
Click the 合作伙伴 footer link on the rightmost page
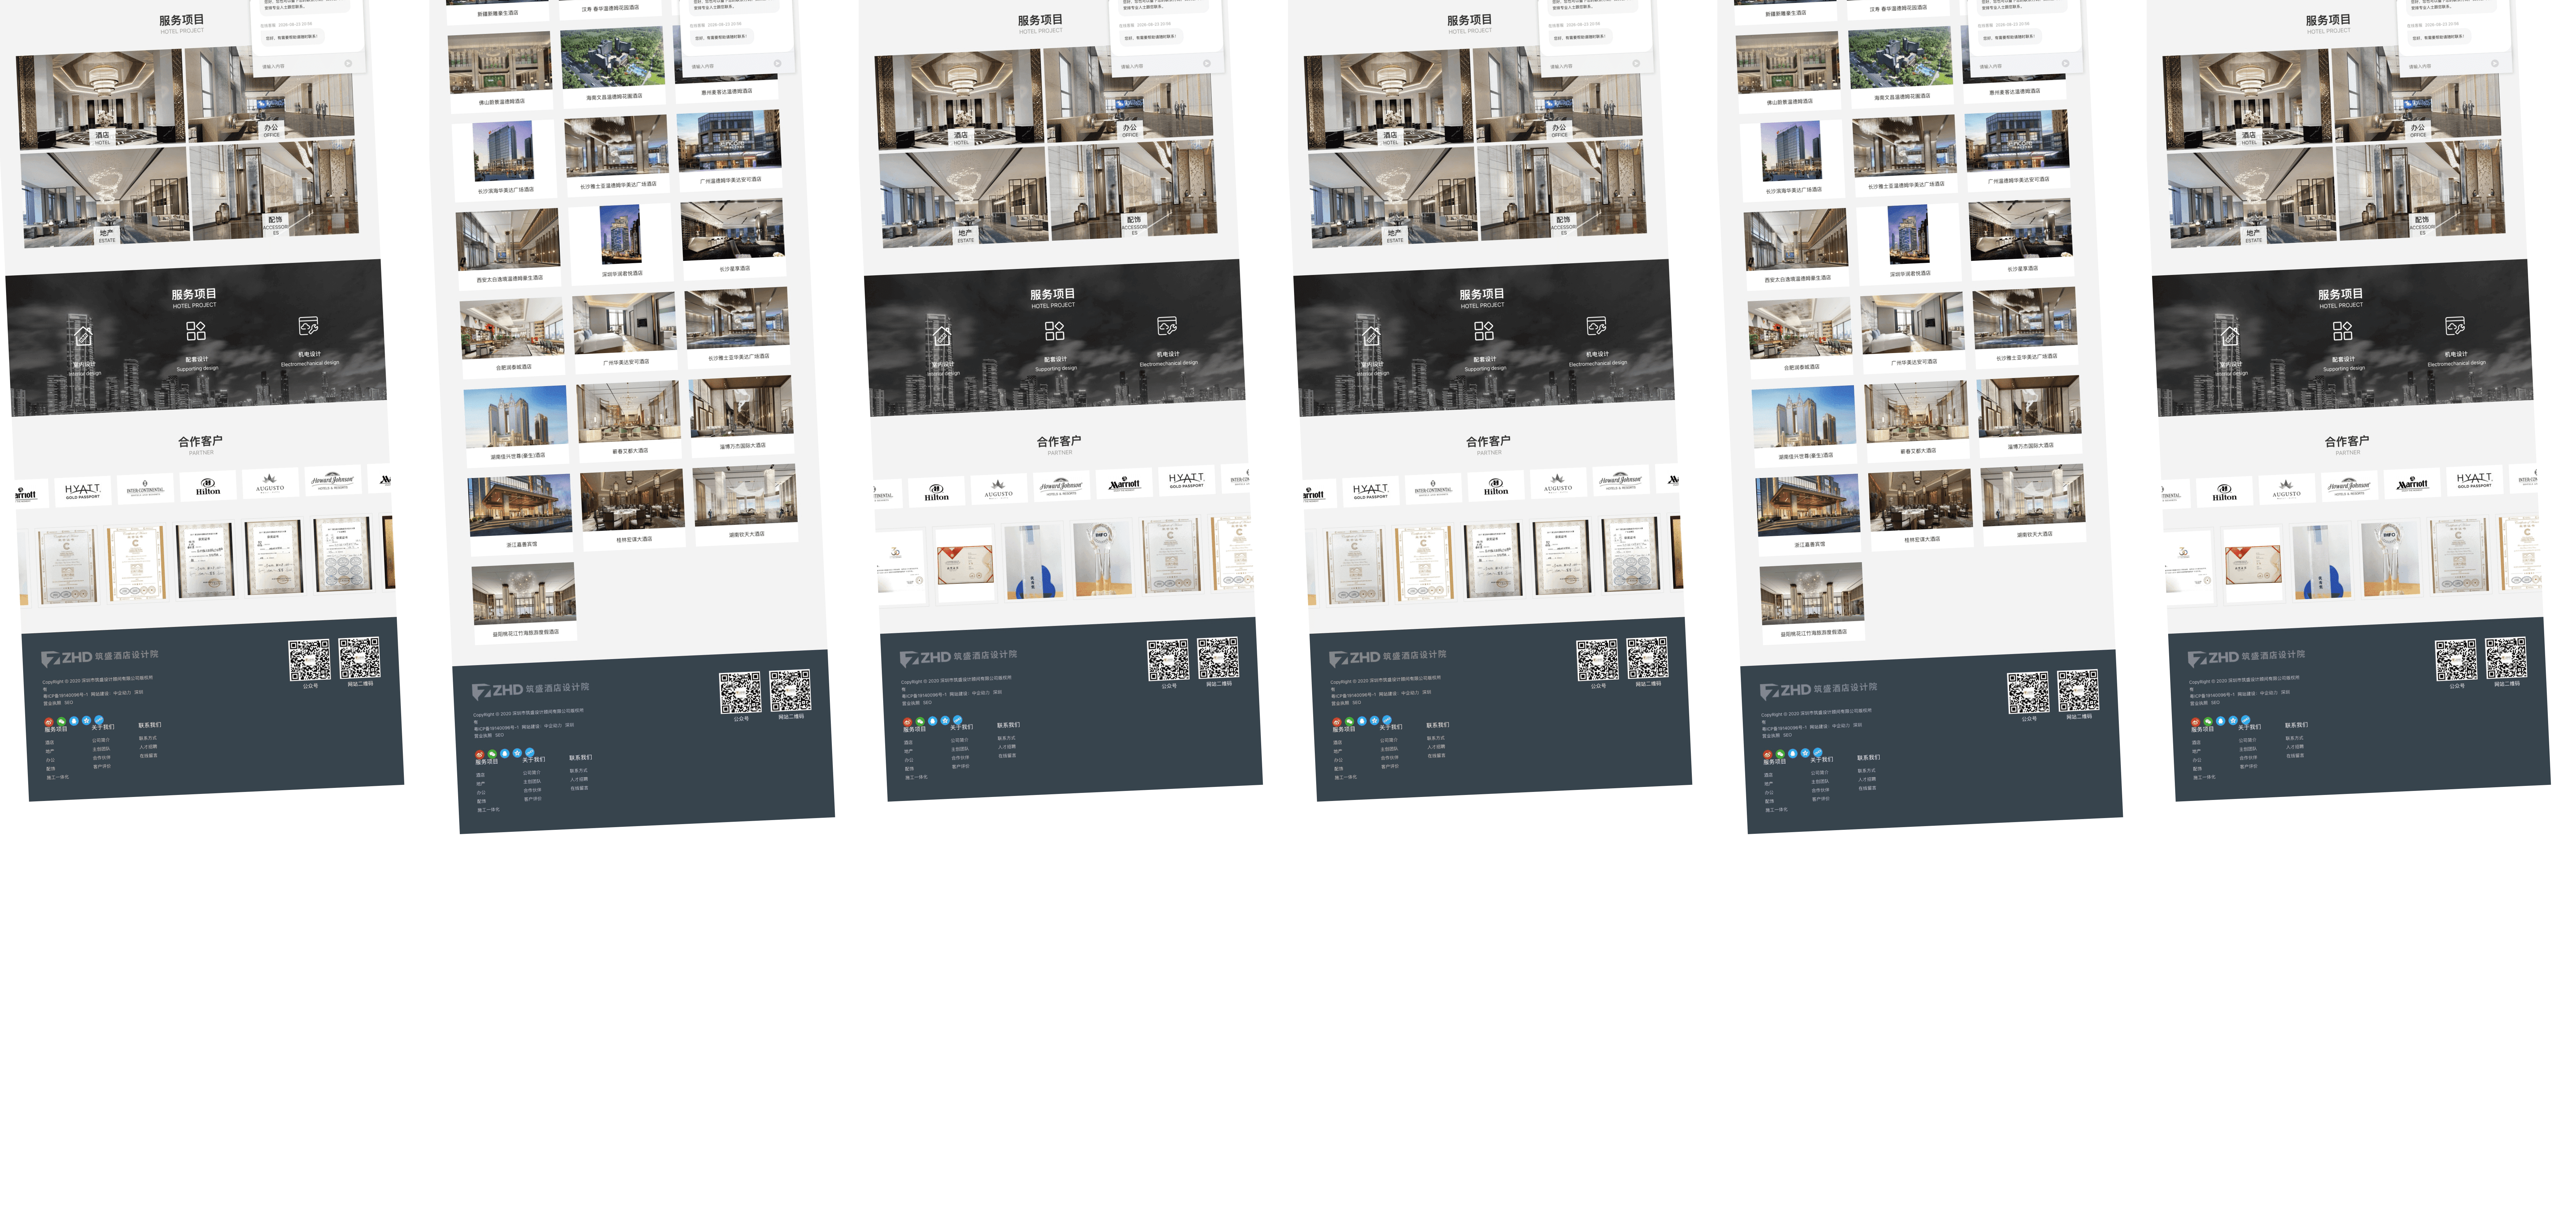point(2248,757)
